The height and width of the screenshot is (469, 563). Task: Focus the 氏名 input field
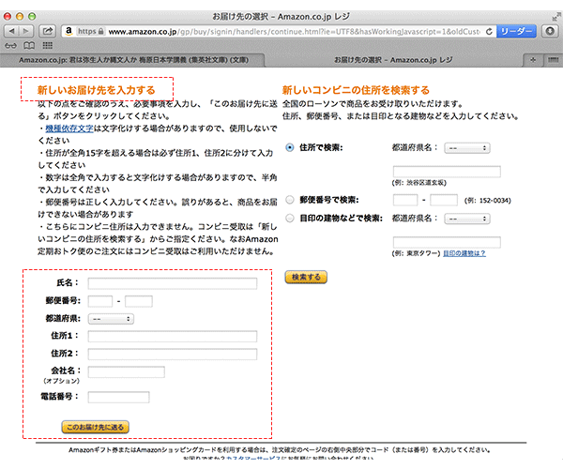click(173, 283)
